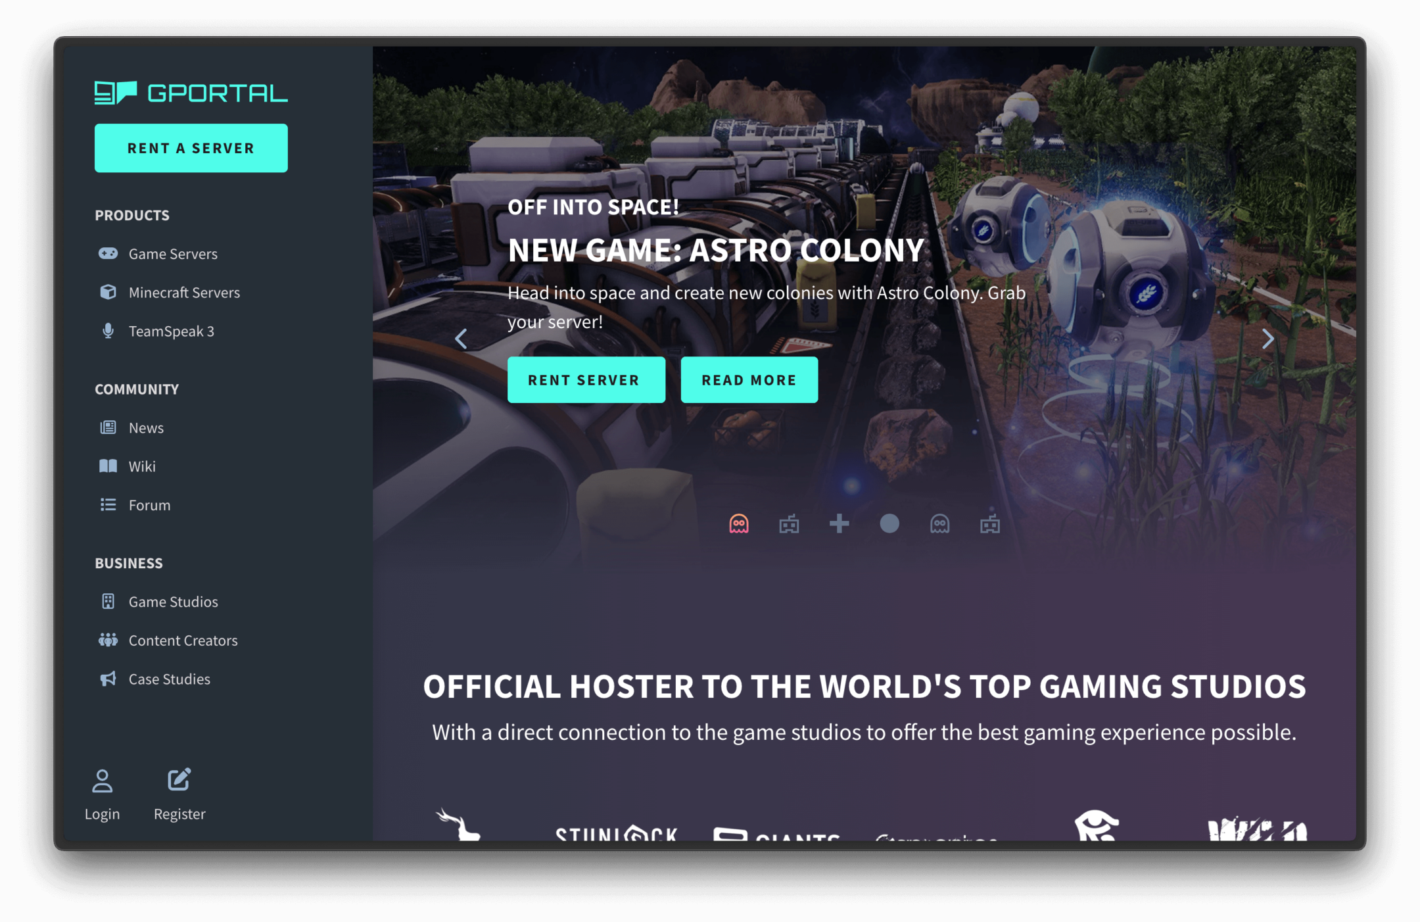
Task: Click the 'OFF INTO SPACE!' text
Action: (593, 207)
